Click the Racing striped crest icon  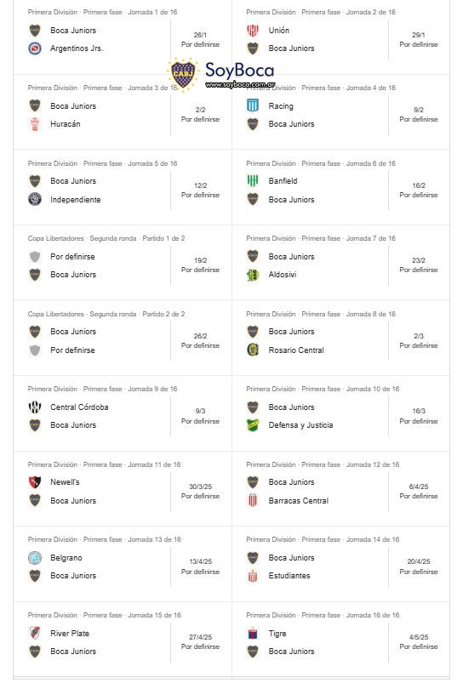coord(253,105)
